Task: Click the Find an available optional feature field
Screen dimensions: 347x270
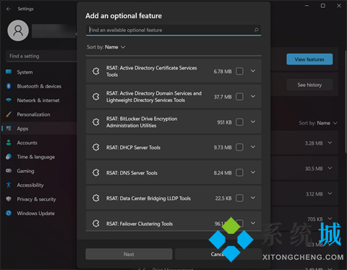Action: click(173, 30)
